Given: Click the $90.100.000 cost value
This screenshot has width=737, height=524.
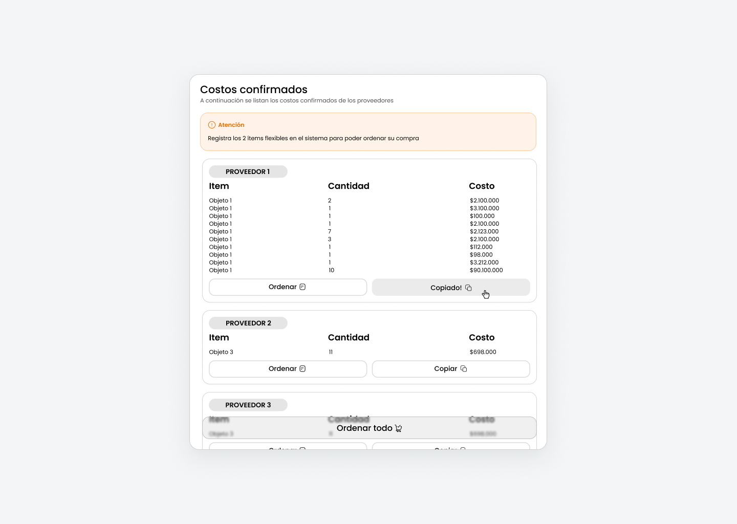Looking at the screenshot, I should (486, 270).
